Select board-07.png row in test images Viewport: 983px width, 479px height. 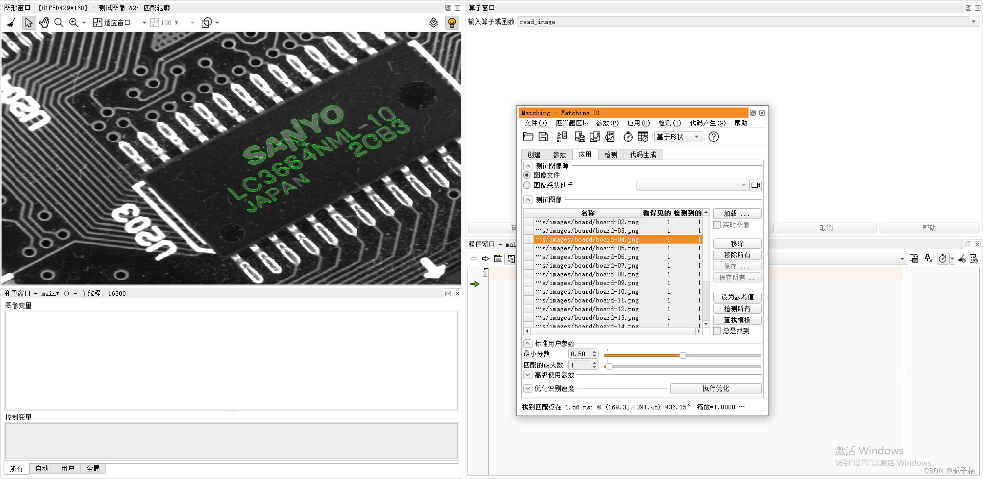click(617, 266)
